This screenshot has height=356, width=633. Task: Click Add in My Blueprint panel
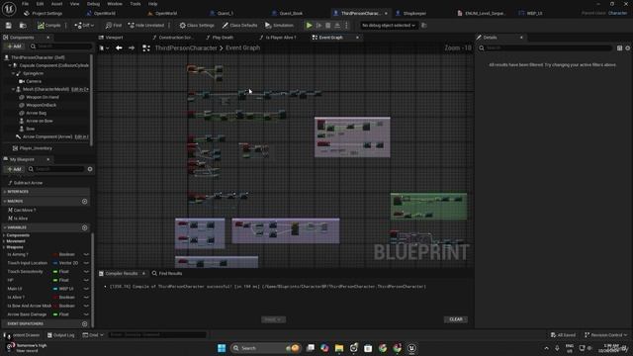point(14,169)
